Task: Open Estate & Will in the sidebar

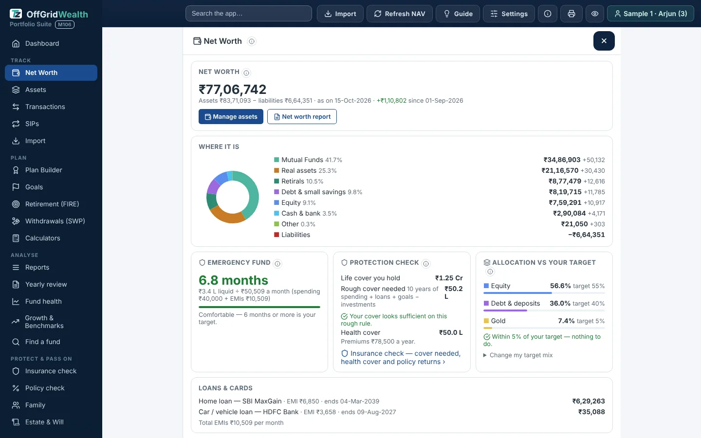Action: click(51, 422)
